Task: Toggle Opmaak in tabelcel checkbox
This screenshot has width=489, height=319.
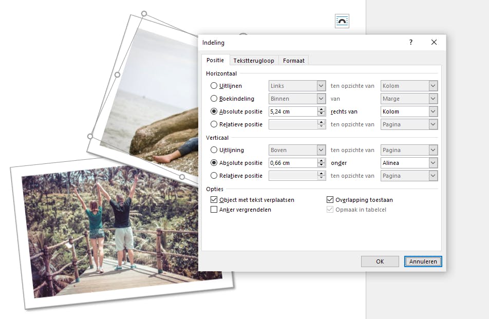Action: (x=330, y=210)
